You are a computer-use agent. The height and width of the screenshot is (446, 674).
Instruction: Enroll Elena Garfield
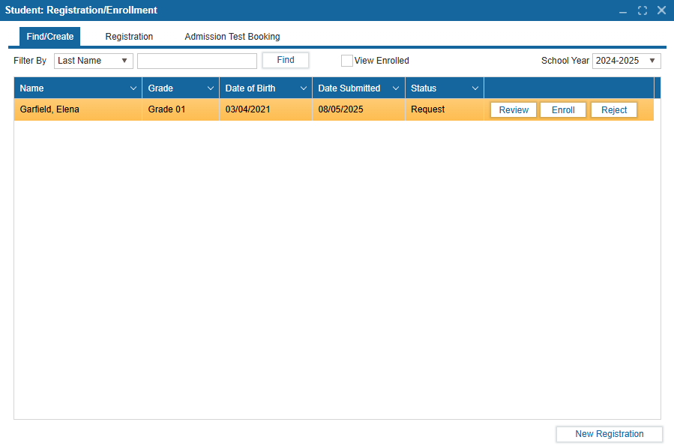563,110
